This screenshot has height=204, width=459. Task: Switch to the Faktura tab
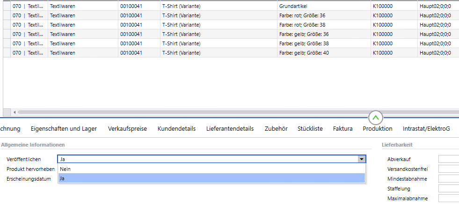[x=342, y=129]
